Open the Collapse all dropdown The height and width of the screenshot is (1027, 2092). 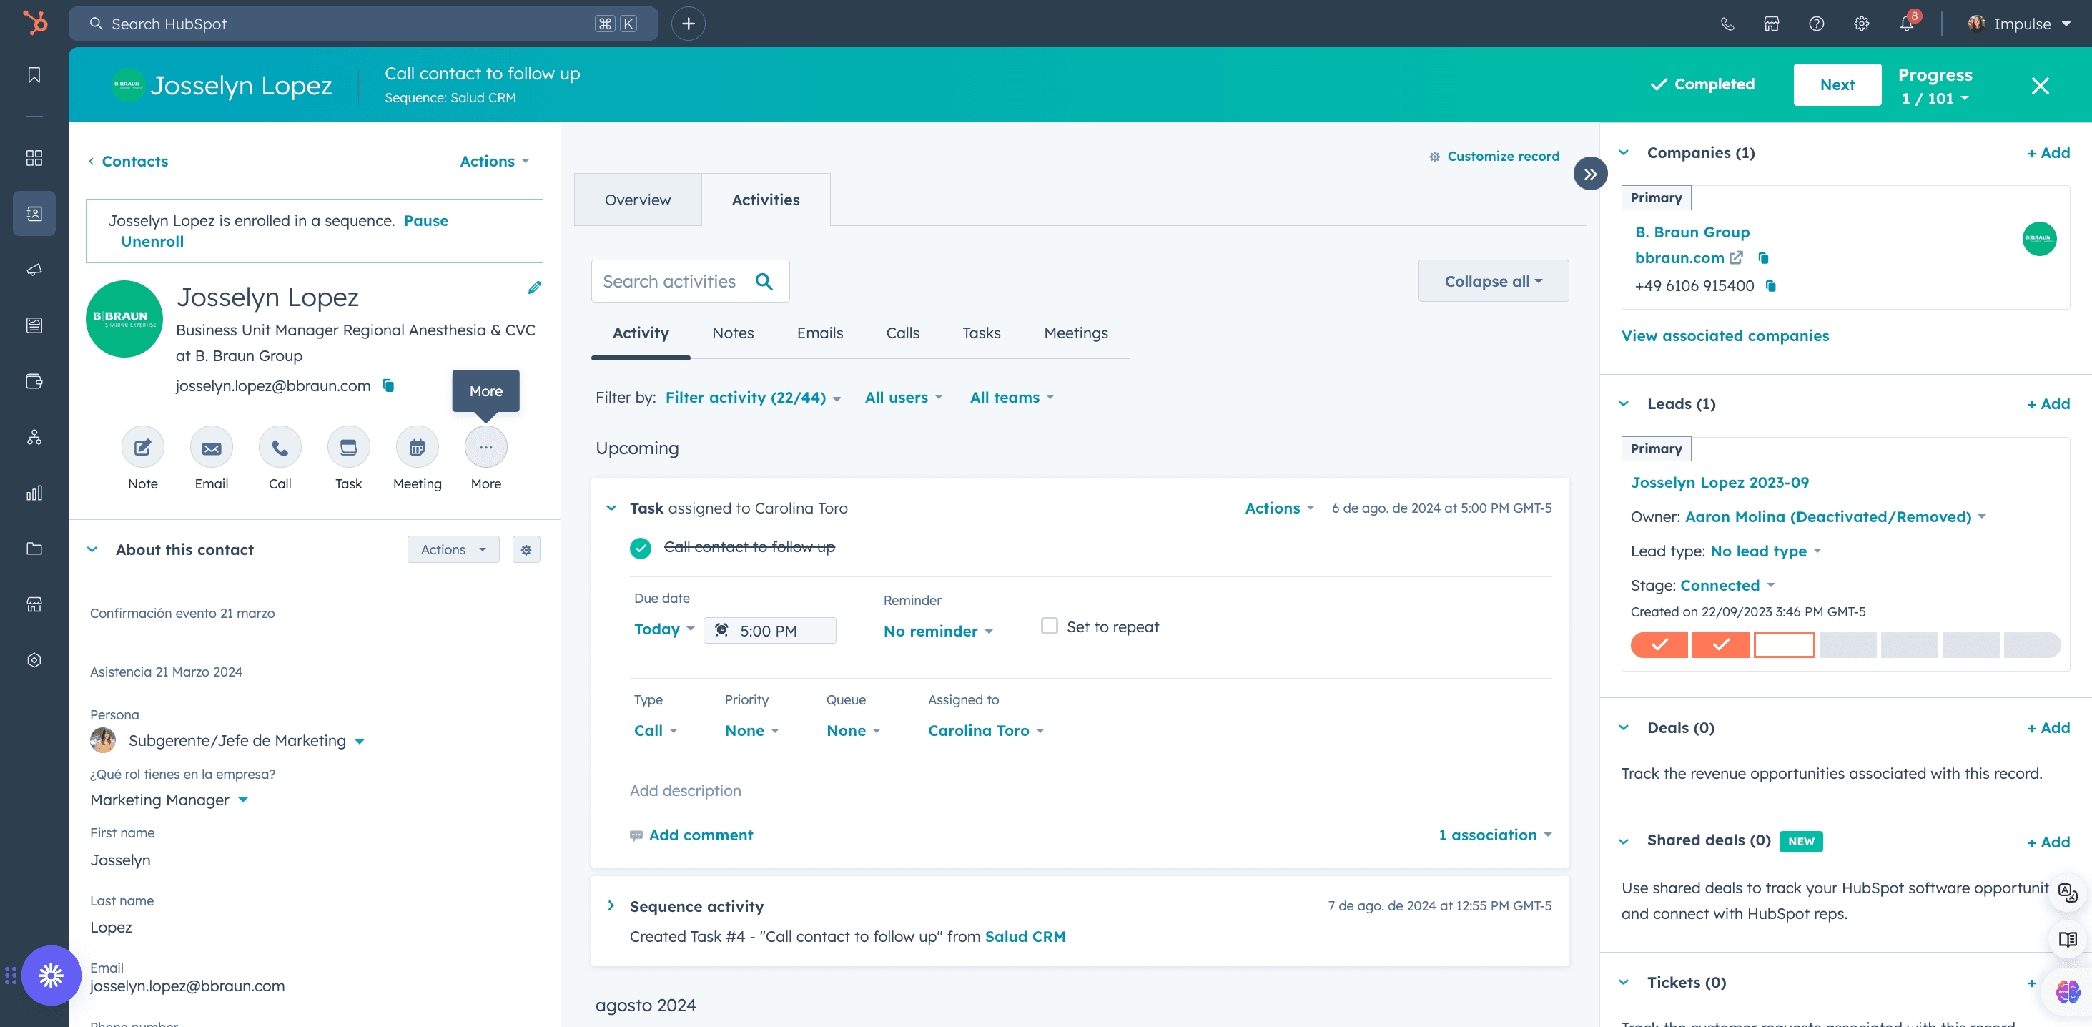(1494, 281)
